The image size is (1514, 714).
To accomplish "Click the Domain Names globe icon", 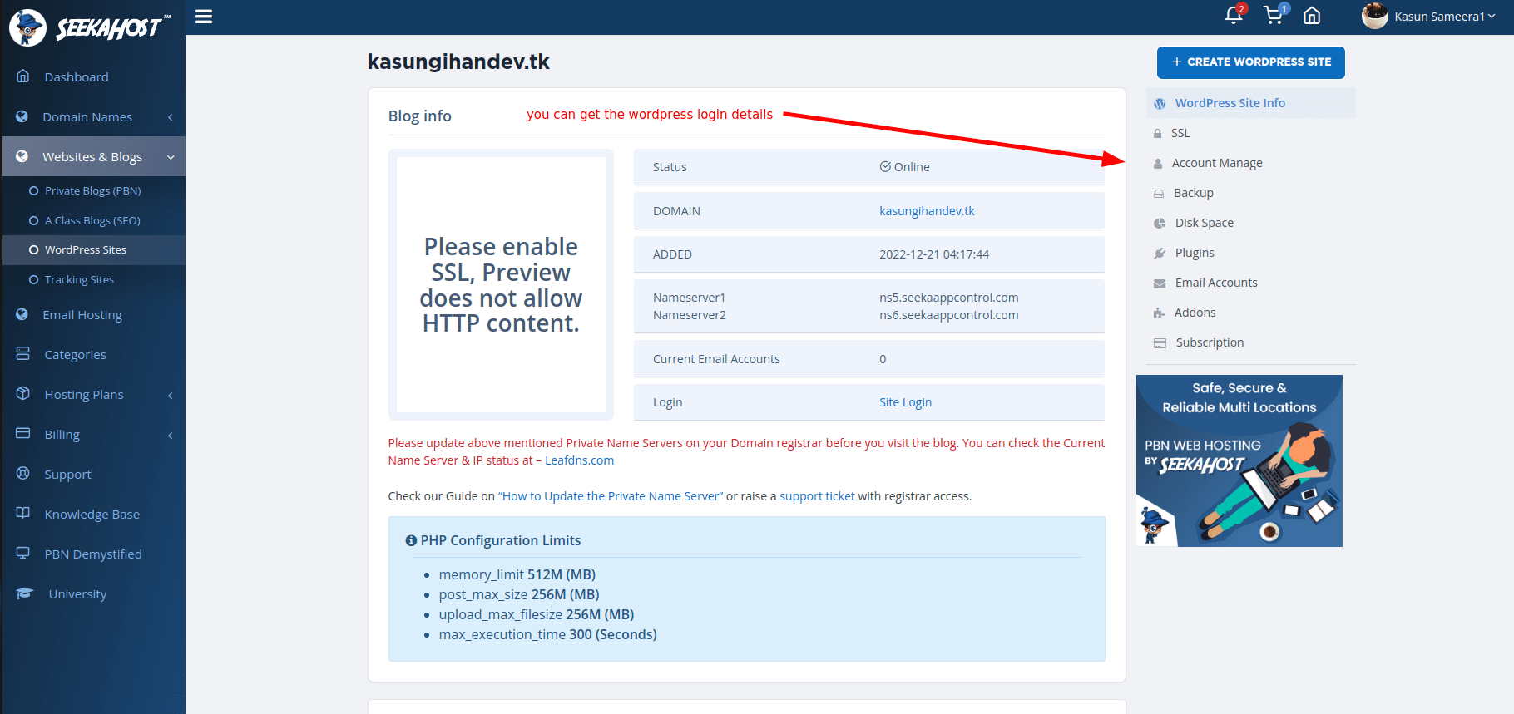I will point(22,116).
